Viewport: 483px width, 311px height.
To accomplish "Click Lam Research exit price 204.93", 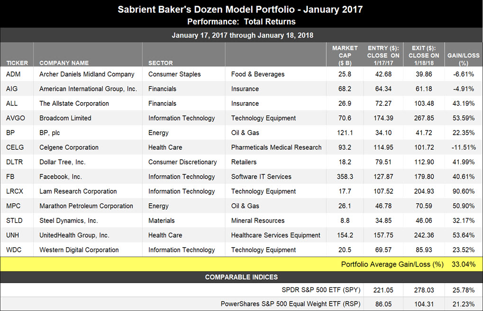I will tap(424, 191).
